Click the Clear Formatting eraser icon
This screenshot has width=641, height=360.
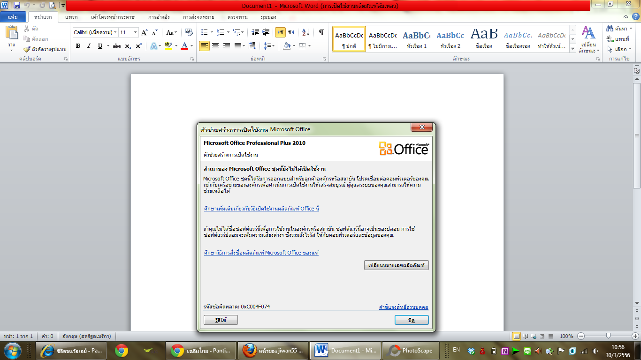pos(189,32)
